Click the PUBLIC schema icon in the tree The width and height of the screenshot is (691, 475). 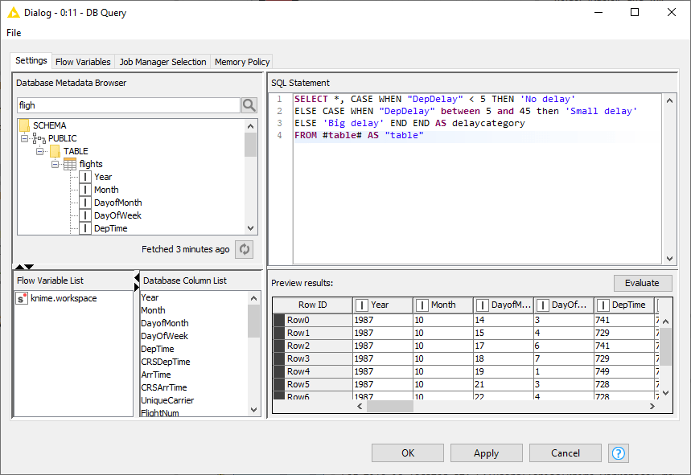click(39, 138)
